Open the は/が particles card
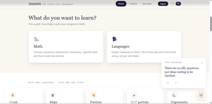 [x=145, y=96]
